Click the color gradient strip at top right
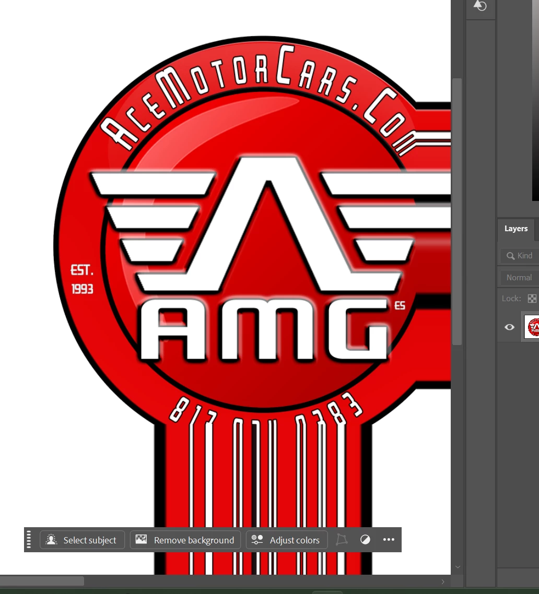 pyautogui.click(x=535, y=100)
